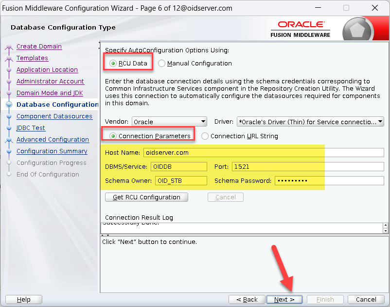Go to Advanced Configuration step
Screen dimensions: 390x307
point(53,140)
